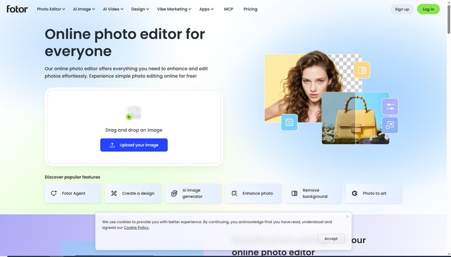Screen dimensions: 451x257
Task: Click the Enhance photo sparkle icon
Action: pos(234,193)
